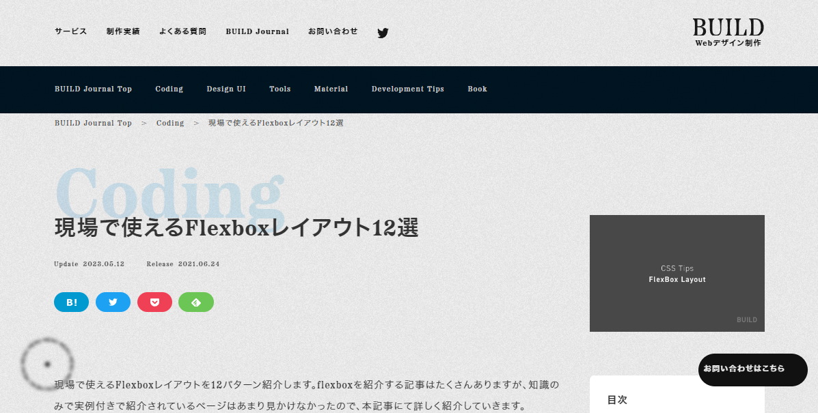Viewport: 818px width, 413px height.
Task: Click the Release 2021.06.24 date
Action: pyautogui.click(x=183, y=264)
